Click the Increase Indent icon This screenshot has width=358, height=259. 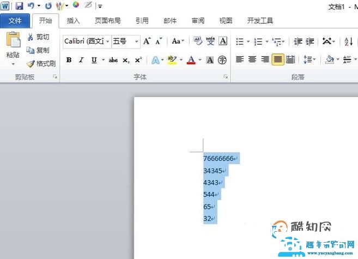[310, 41]
